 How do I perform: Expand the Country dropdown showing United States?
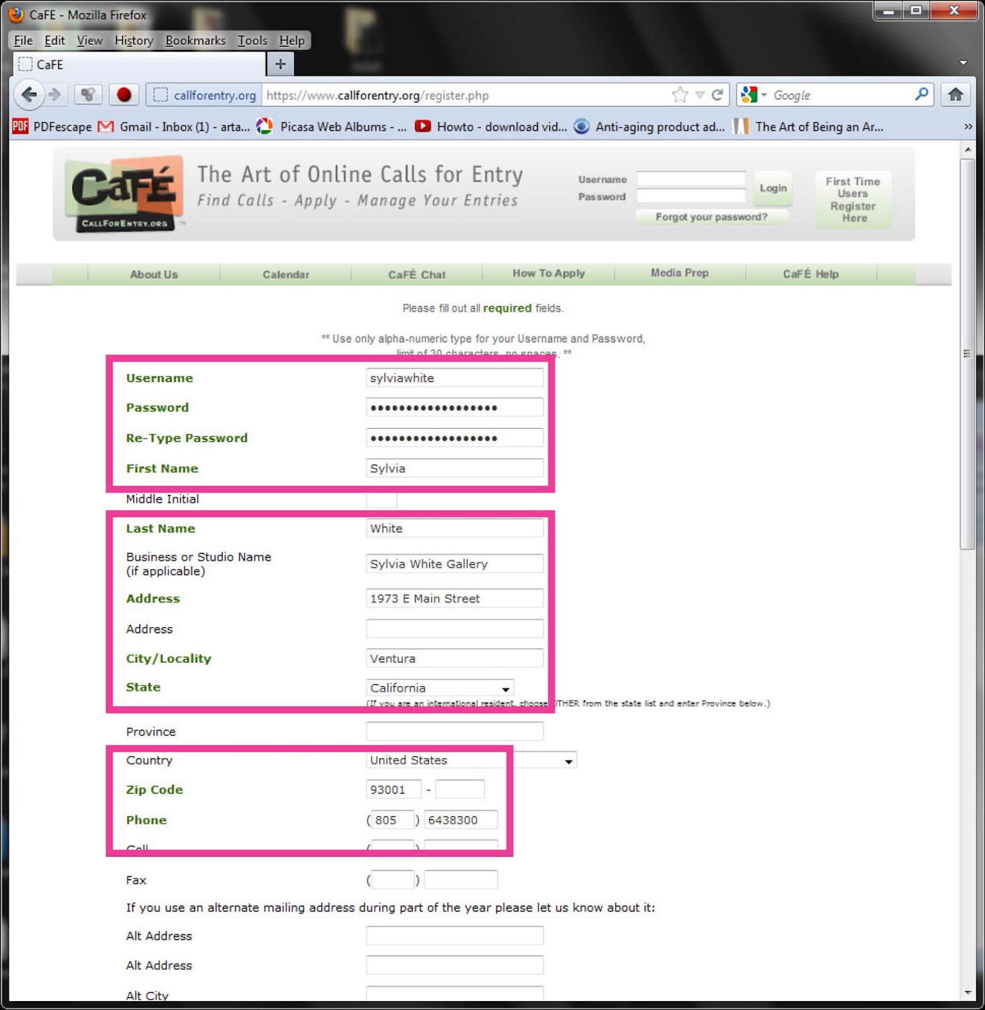pos(471,760)
